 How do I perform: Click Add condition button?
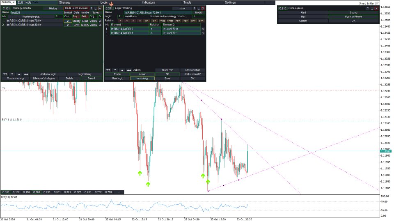(x=193, y=70)
